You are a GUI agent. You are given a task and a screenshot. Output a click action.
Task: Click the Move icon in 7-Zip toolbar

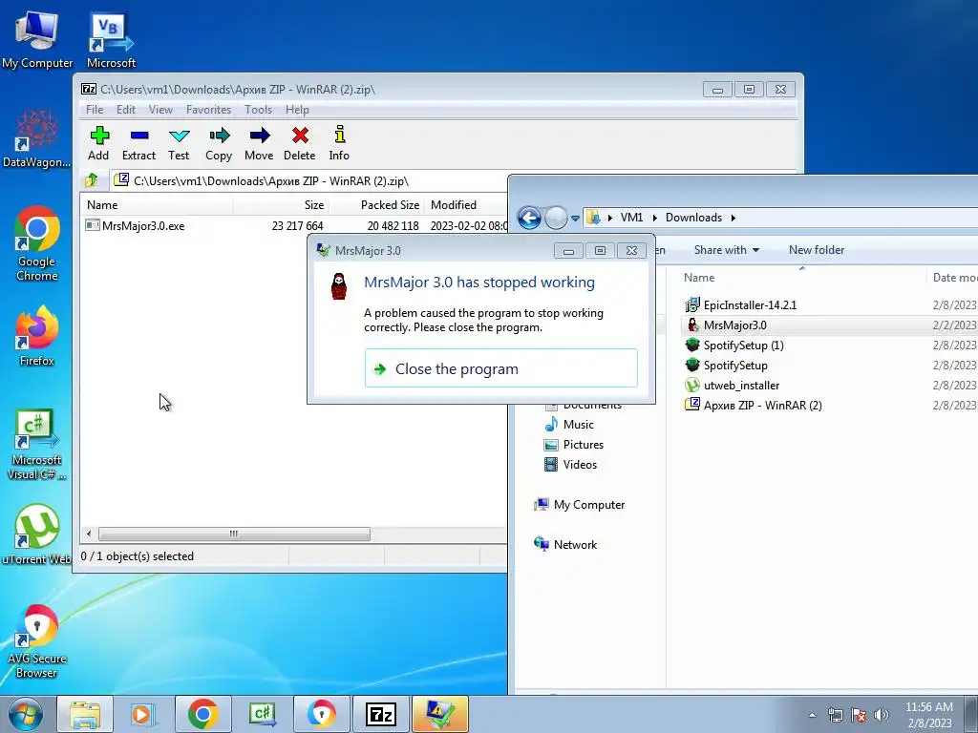click(260, 136)
